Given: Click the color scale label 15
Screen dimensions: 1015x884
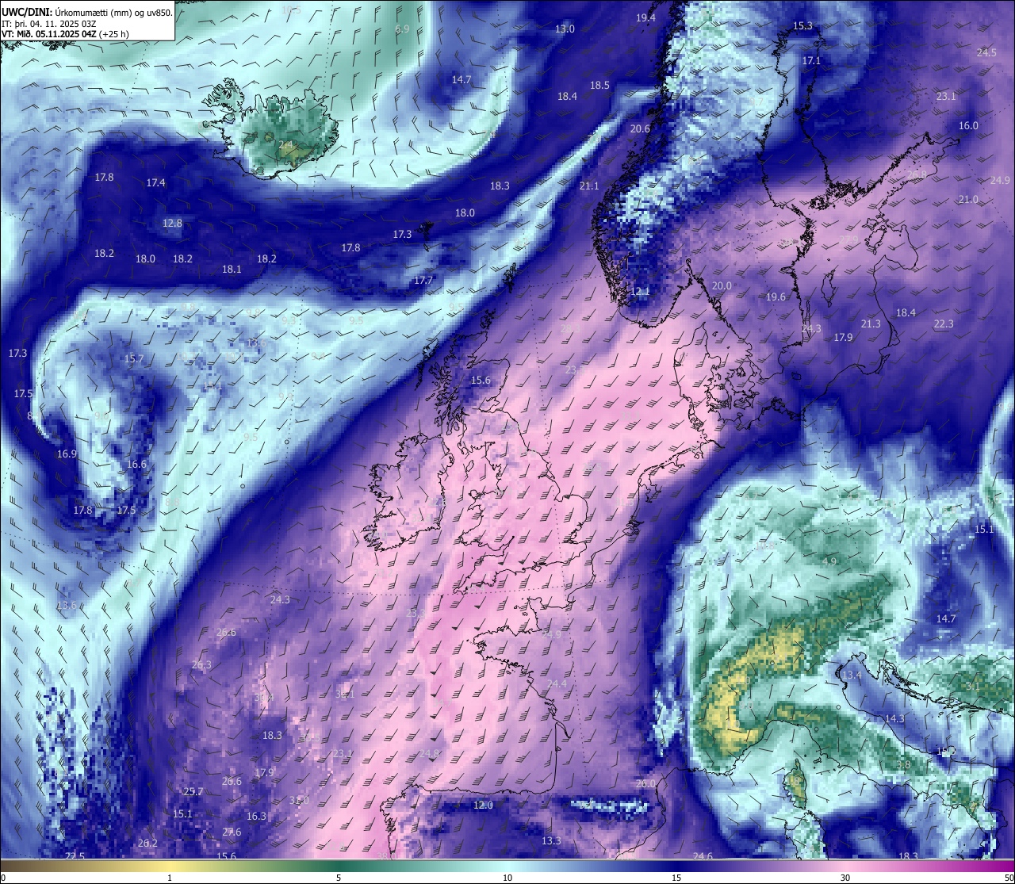Looking at the screenshot, I should pyautogui.click(x=676, y=878).
